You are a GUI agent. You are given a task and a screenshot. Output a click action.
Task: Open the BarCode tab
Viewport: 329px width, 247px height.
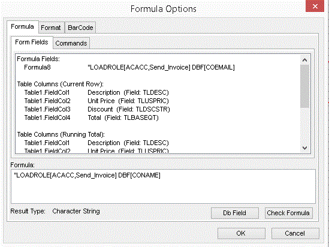[80, 28]
